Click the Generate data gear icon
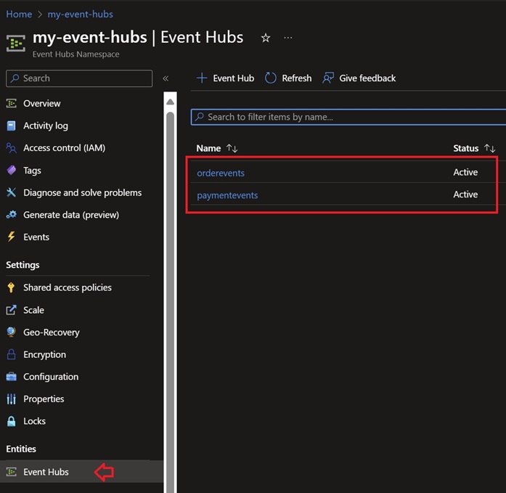Screen dimensions: 506x493 (12, 215)
